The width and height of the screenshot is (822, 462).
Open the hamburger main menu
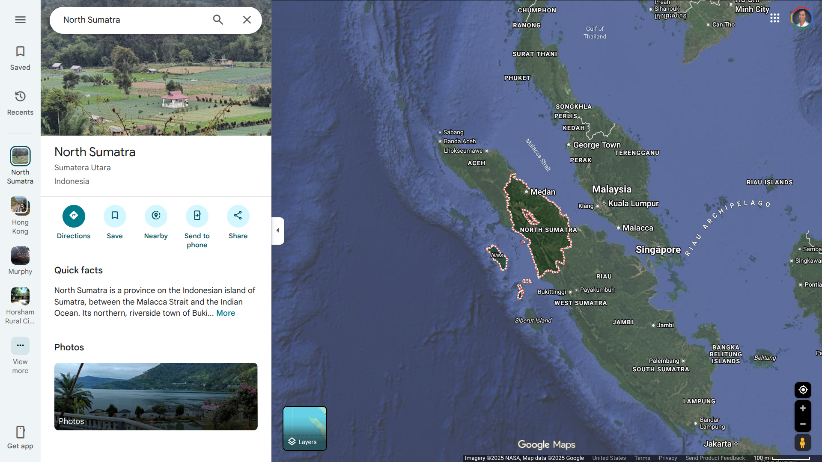(20, 20)
